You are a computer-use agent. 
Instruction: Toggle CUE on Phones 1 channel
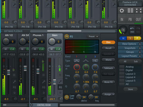point(41,49)
